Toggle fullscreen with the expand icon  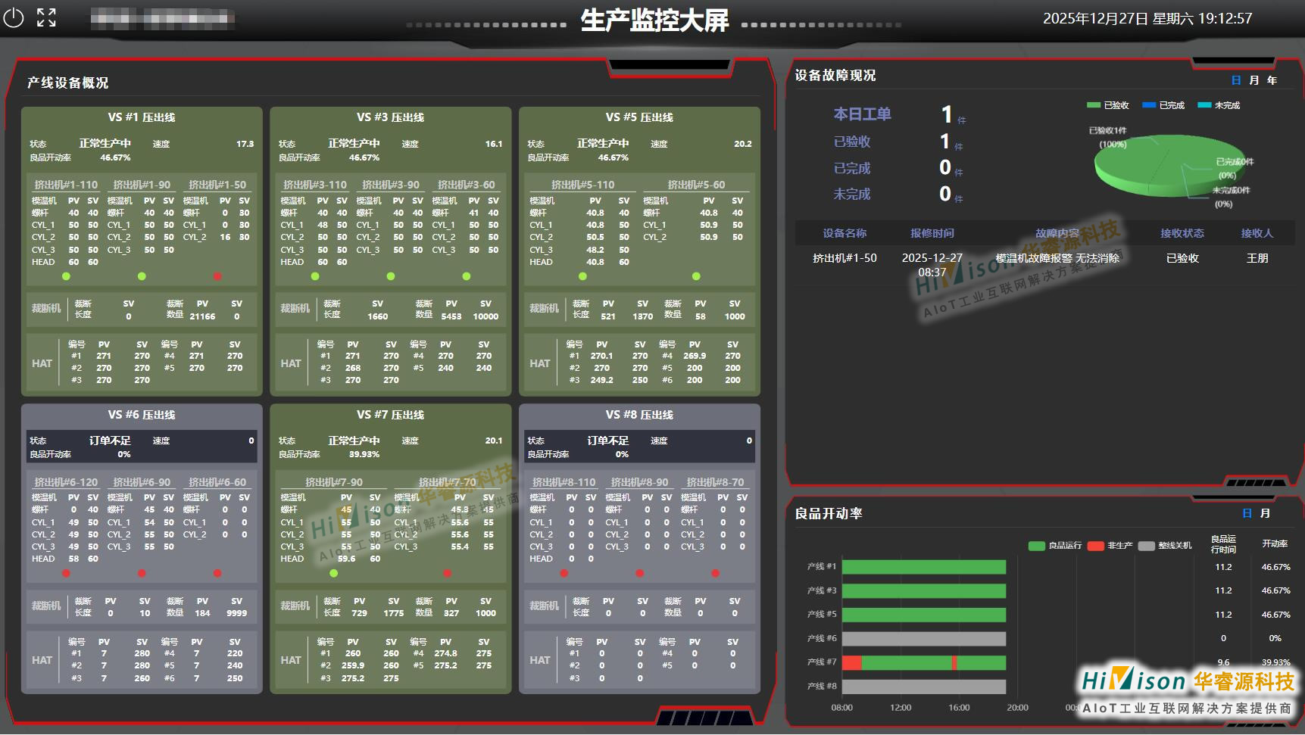point(46,17)
